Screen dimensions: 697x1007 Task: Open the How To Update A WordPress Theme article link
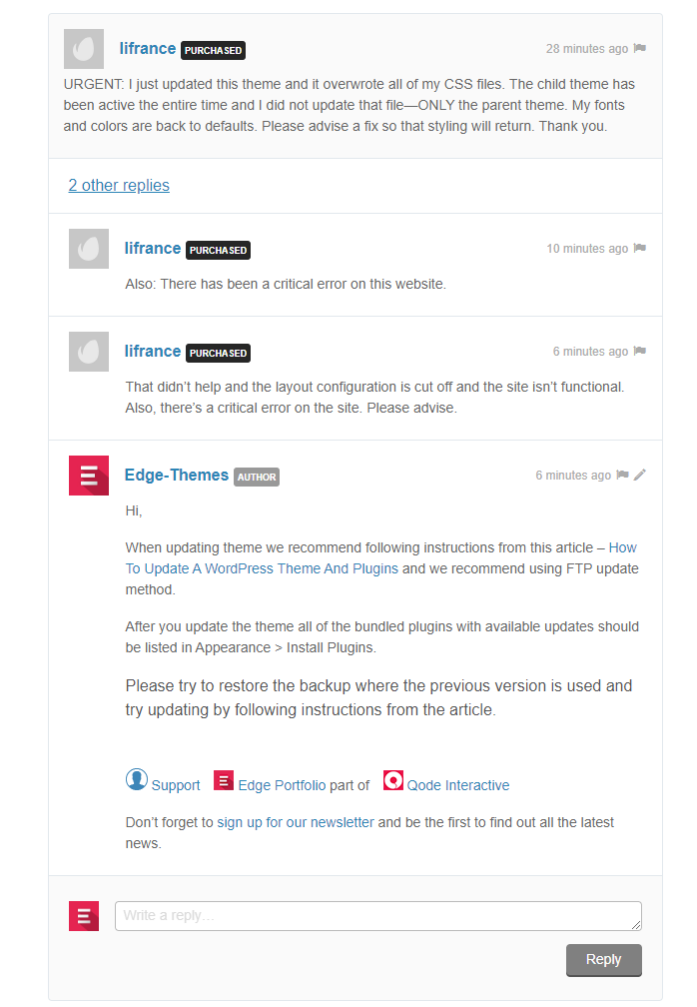381,558
